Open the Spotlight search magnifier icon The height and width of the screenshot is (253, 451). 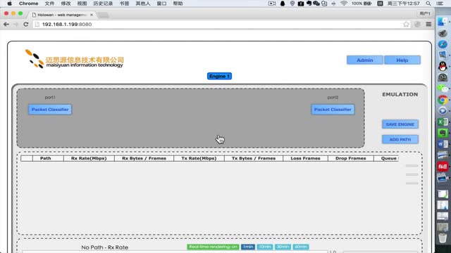428,4
